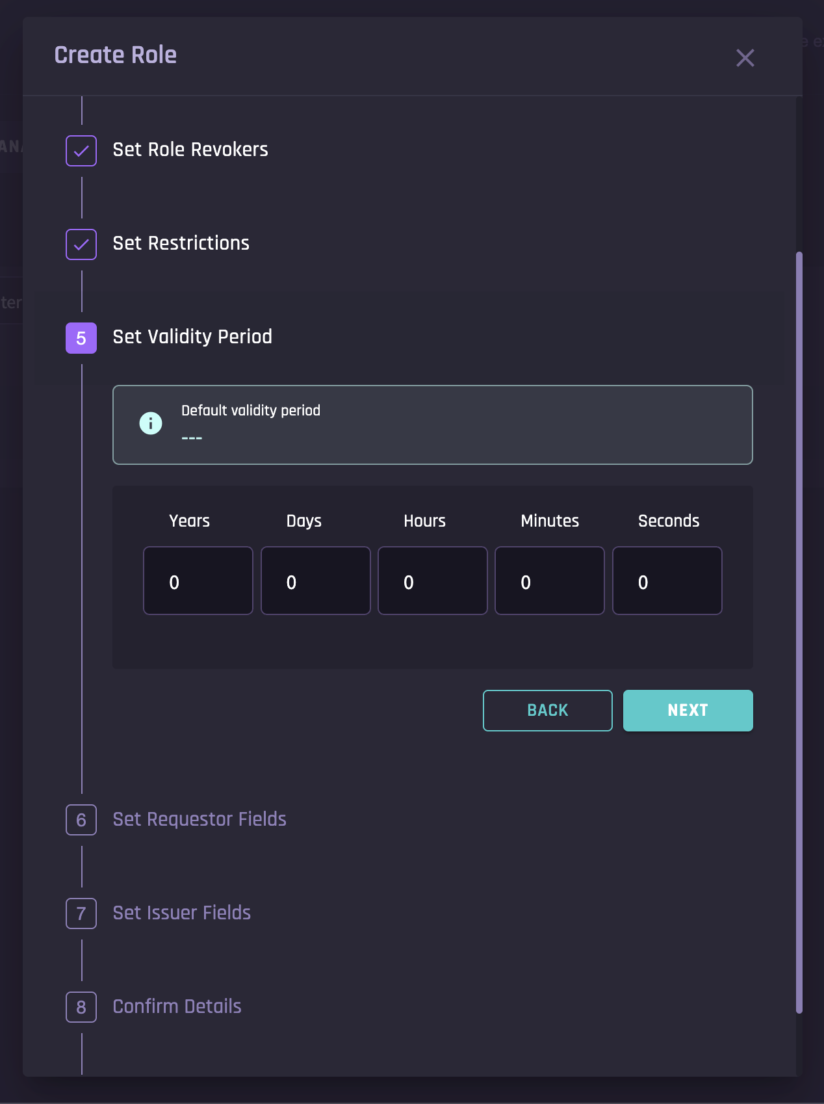Click the step 6 number icon
The width and height of the screenshot is (824, 1104).
[x=81, y=820]
